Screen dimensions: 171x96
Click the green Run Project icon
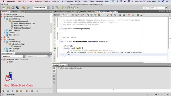pyautogui.click(x=63, y=8)
